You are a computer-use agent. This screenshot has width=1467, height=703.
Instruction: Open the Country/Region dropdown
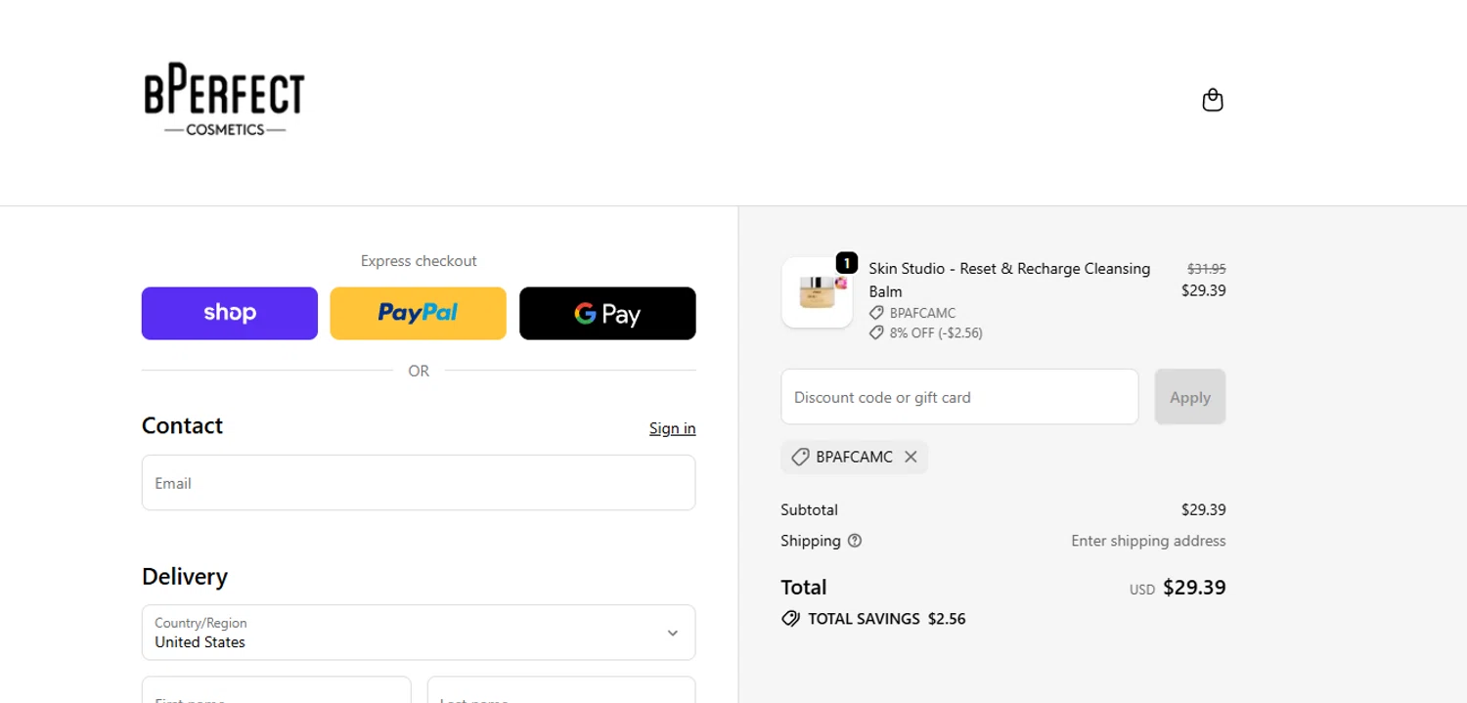[x=419, y=633]
